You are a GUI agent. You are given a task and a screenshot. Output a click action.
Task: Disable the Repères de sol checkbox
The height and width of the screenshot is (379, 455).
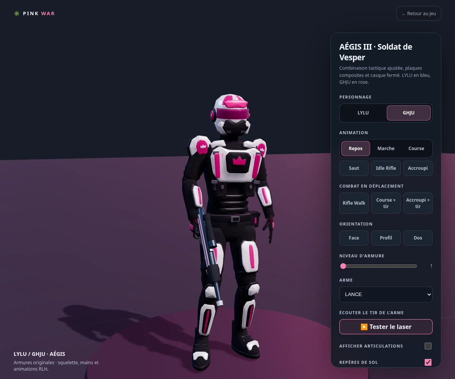428,362
